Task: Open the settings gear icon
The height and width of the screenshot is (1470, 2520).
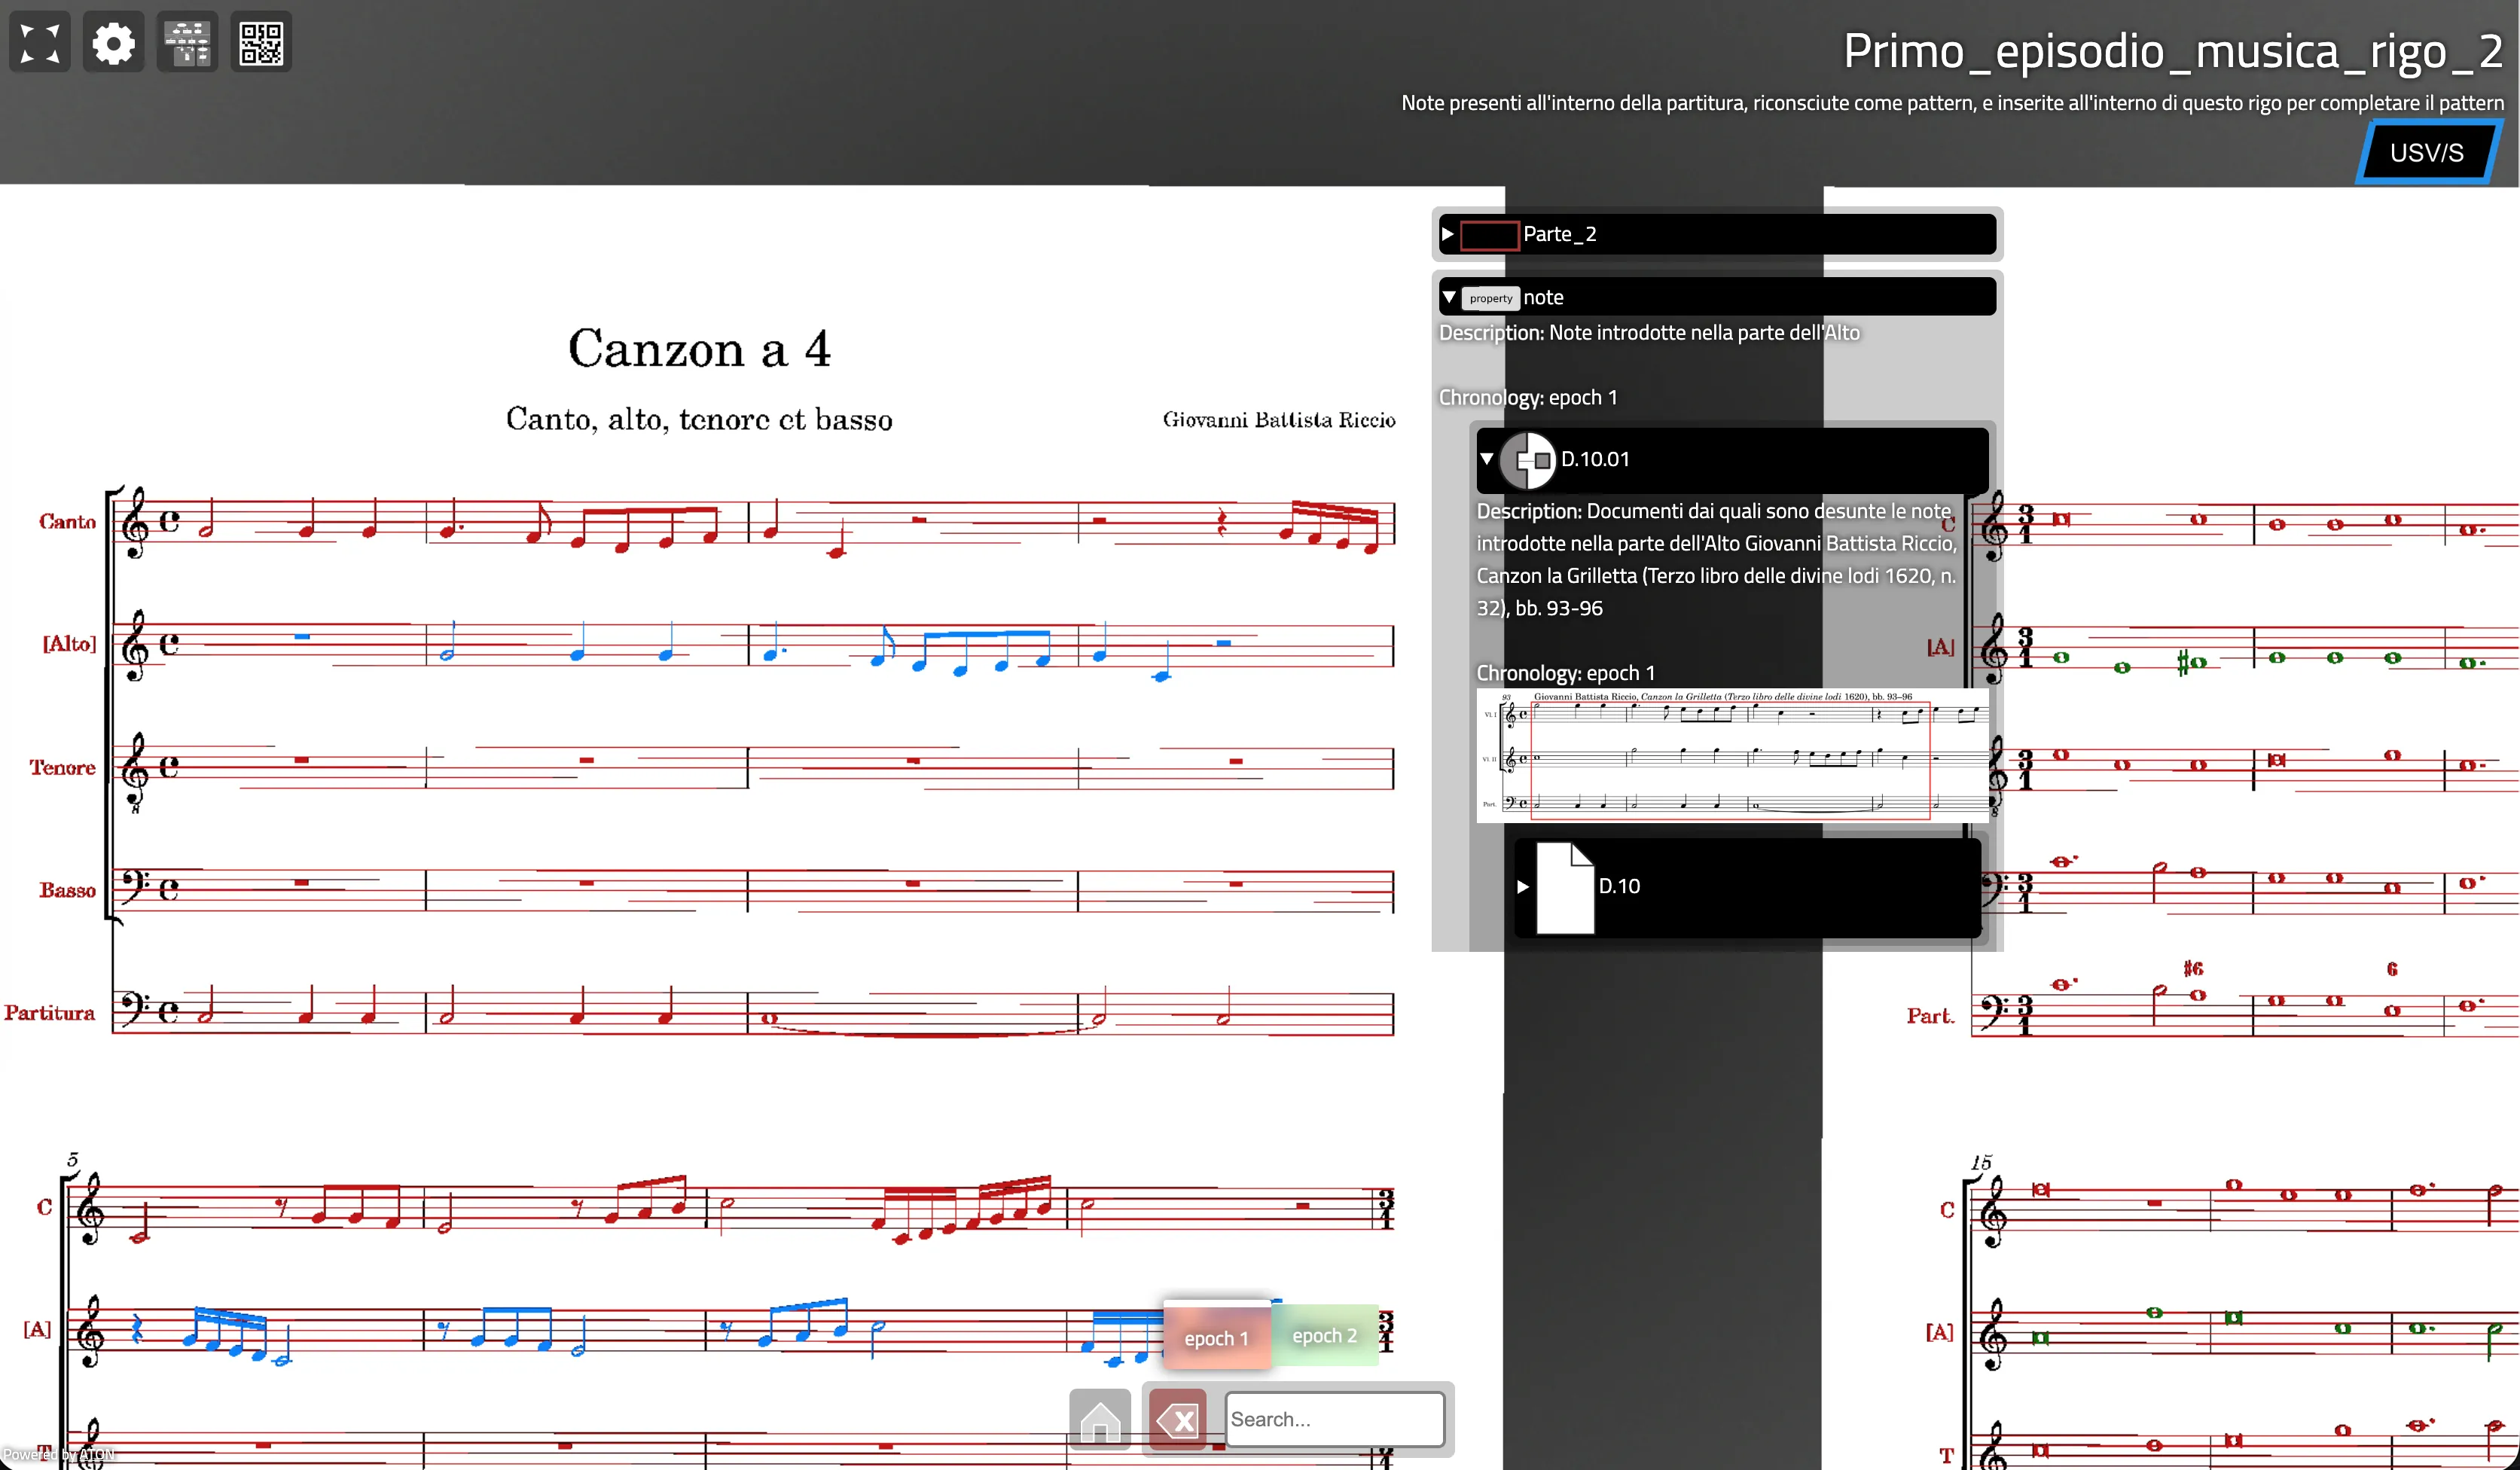Action: coord(113,43)
